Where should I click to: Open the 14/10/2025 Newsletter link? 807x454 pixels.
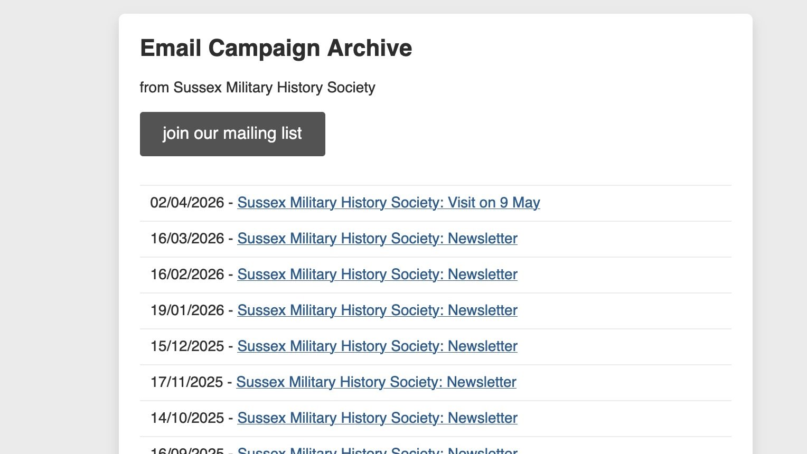[x=377, y=418]
